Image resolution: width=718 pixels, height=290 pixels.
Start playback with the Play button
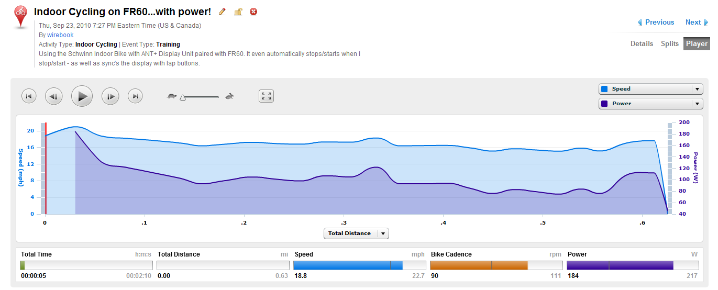coord(82,96)
